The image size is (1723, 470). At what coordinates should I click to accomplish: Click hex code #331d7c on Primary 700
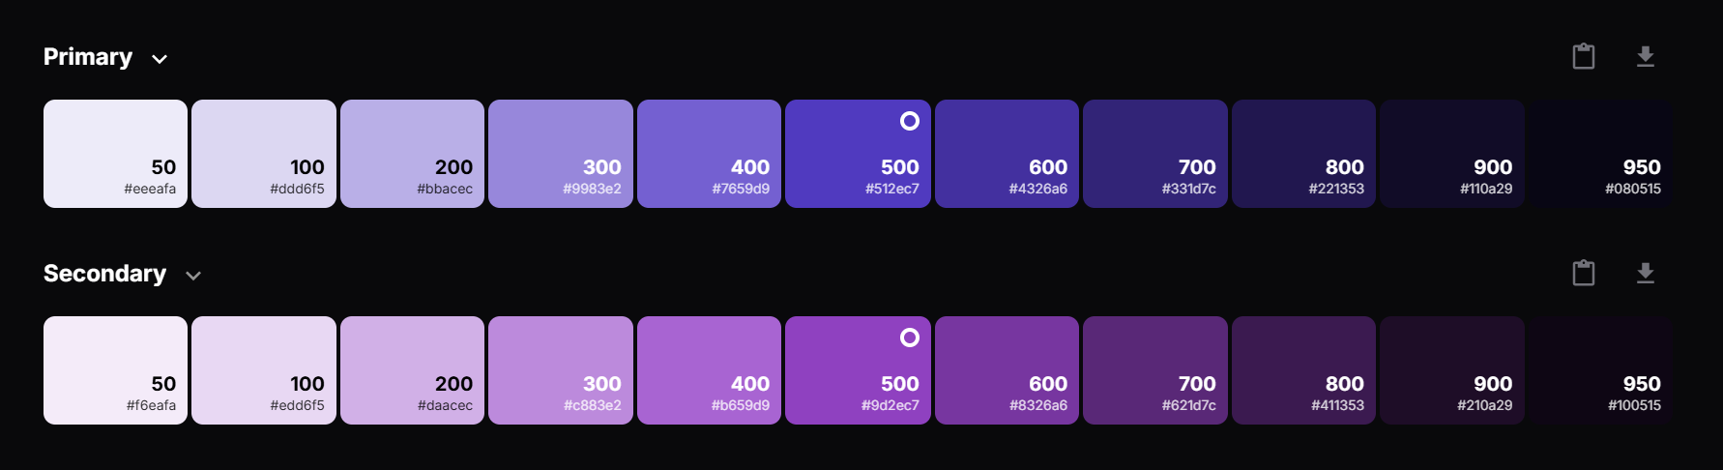(1189, 189)
